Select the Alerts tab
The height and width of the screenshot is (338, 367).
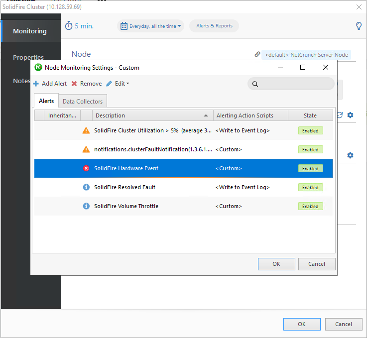click(46, 101)
